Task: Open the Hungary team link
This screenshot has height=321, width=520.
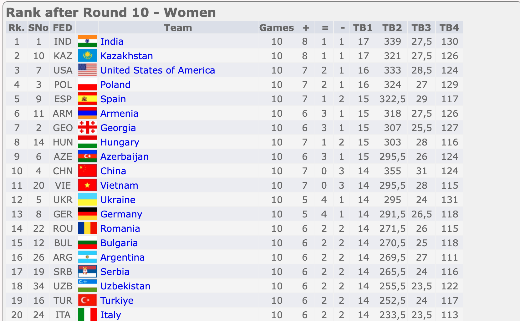Action: pos(120,143)
